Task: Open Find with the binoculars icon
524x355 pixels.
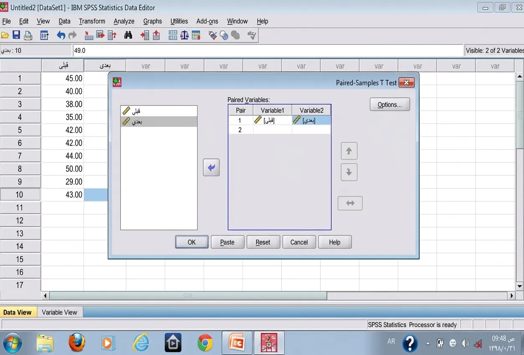Action: (128, 36)
